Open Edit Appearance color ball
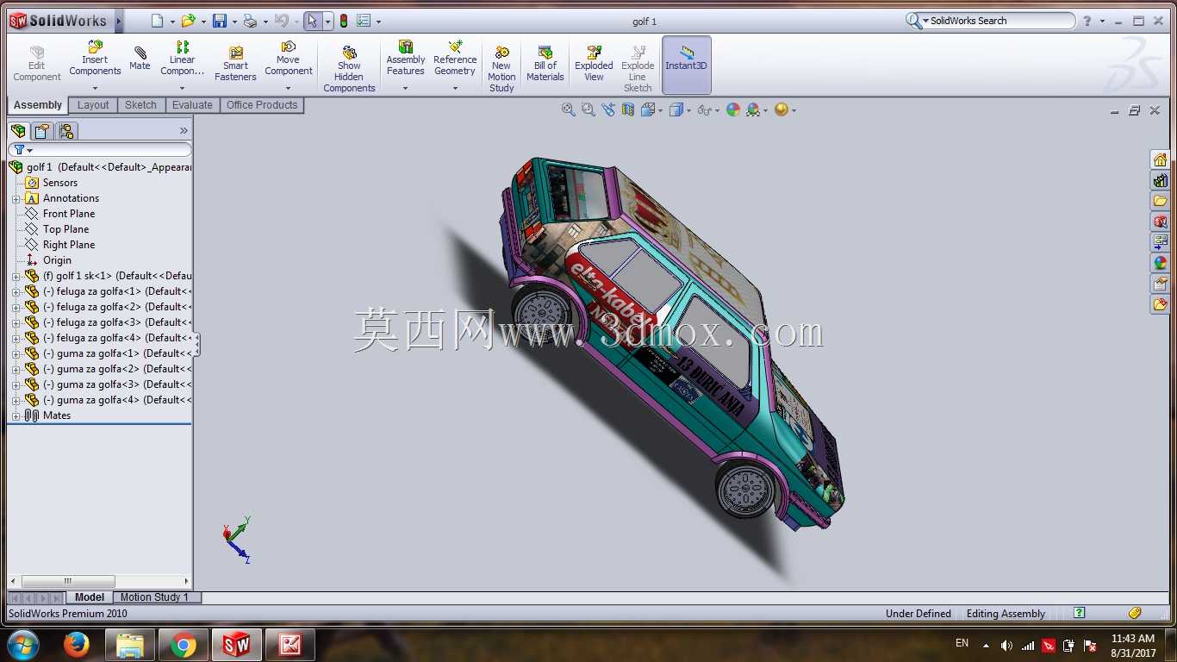The height and width of the screenshot is (662, 1177). click(733, 109)
